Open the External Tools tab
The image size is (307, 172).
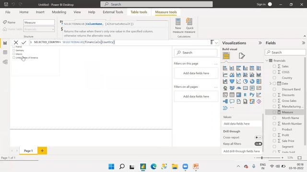pyautogui.click(x=113, y=12)
